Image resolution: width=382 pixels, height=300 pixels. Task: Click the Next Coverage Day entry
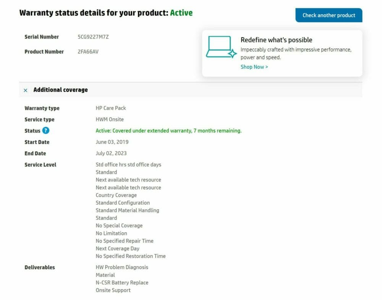tap(117, 248)
